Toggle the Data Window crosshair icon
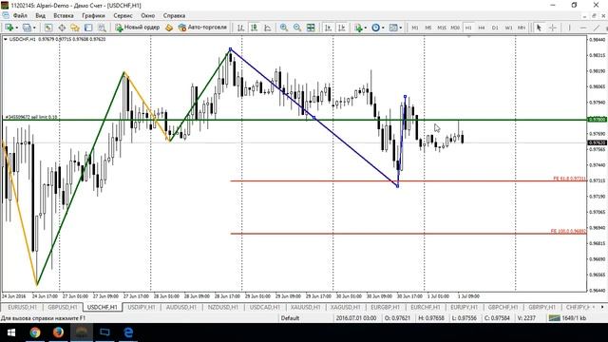Viewport: 608px width, 342px height. [x=62, y=28]
